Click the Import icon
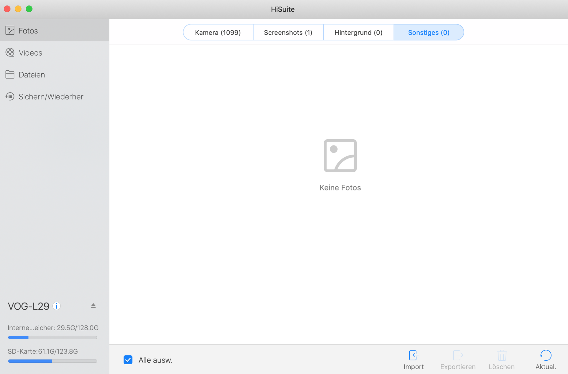The width and height of the screenshot is (568, 374). click(414, 355)
